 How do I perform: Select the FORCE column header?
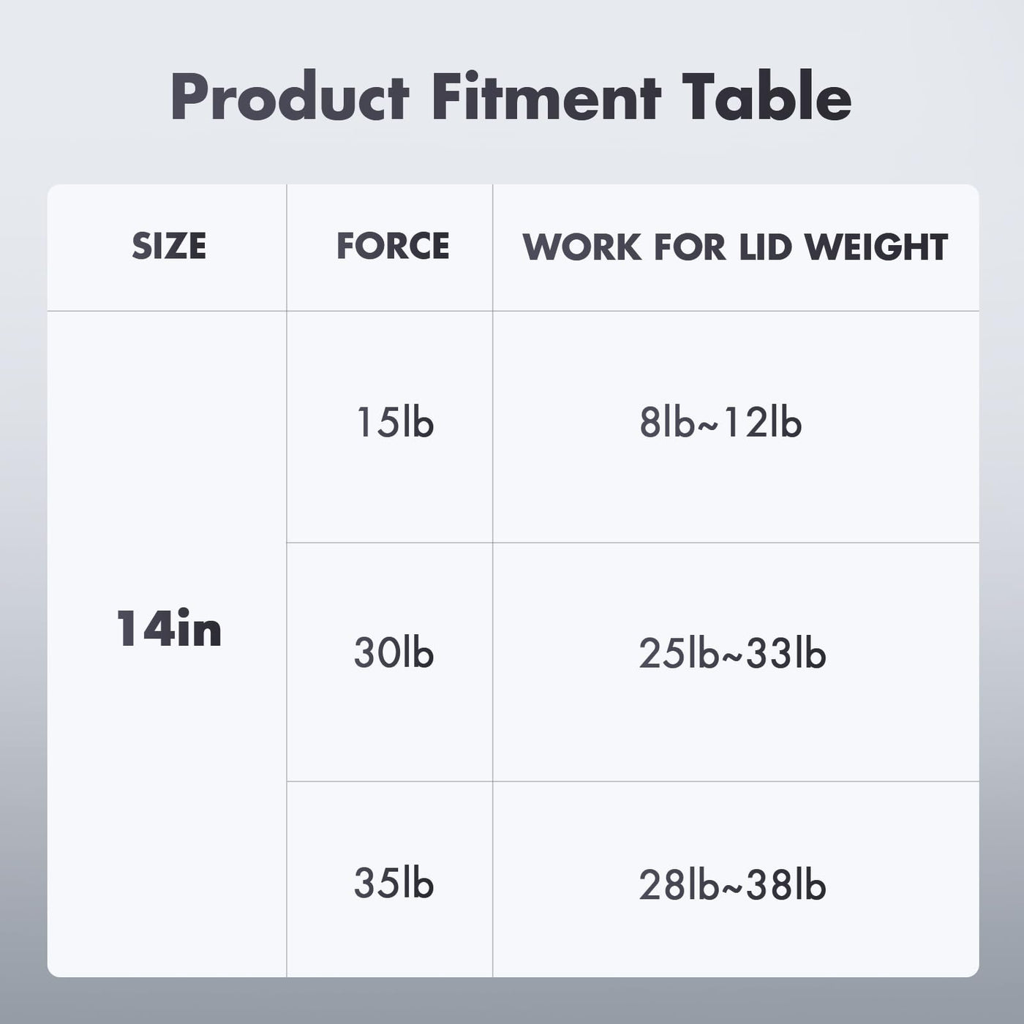click(393, 246)
